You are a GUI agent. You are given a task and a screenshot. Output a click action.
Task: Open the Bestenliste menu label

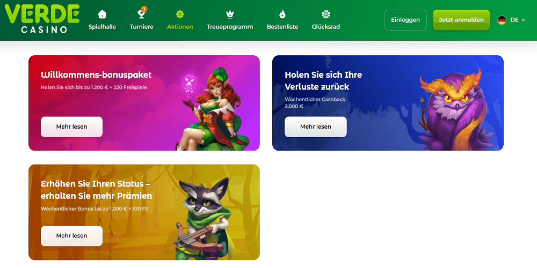282,27
